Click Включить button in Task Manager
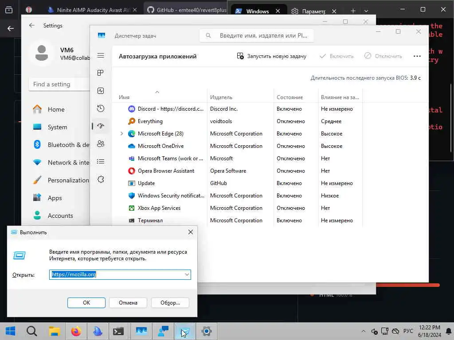This screenshot has height=340, width=454. click(x=337, y=56)
